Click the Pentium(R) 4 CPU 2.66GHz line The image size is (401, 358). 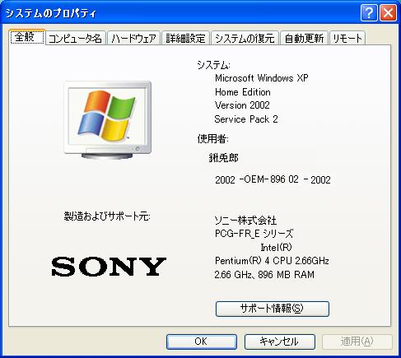click(x=272, y=261)
